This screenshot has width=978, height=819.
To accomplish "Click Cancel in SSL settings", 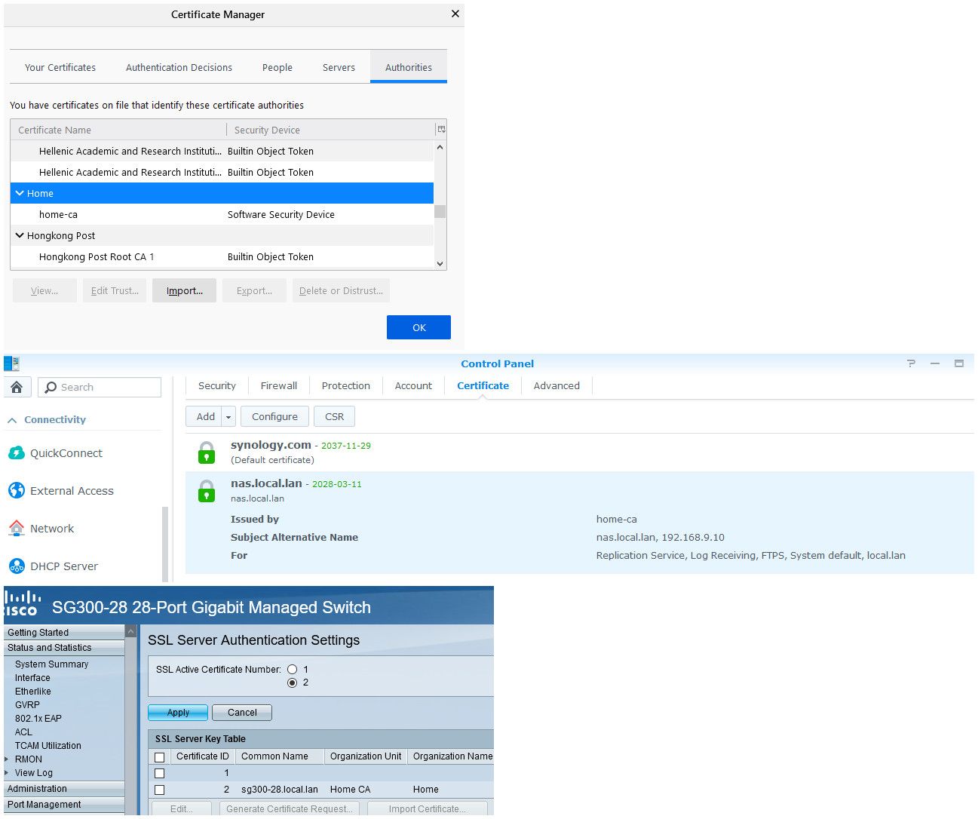I will [242, 713].
